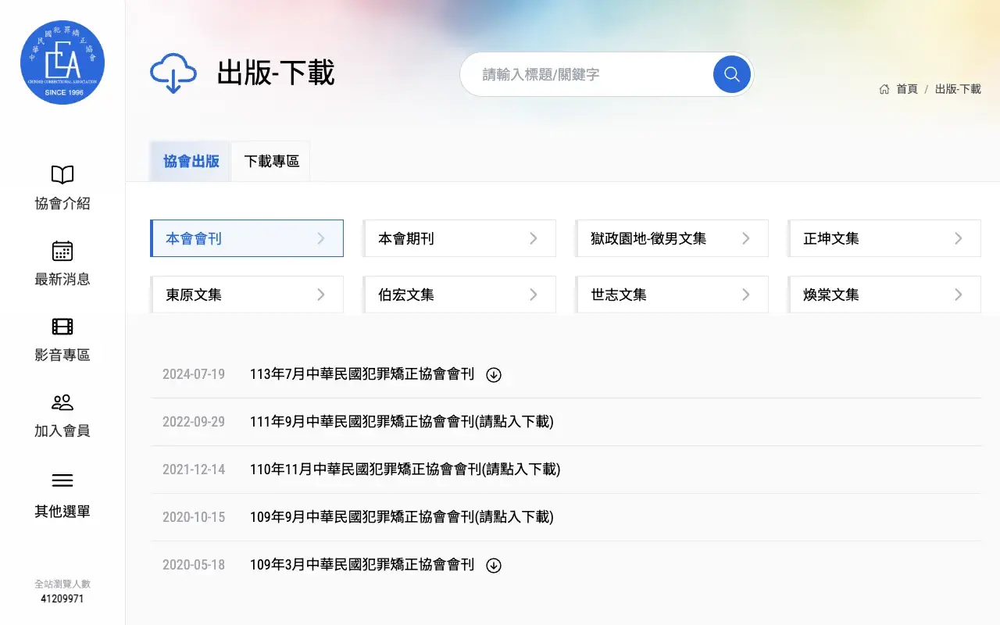Click date 2022-09-29

pyautogui.click(x=194, y=422)
